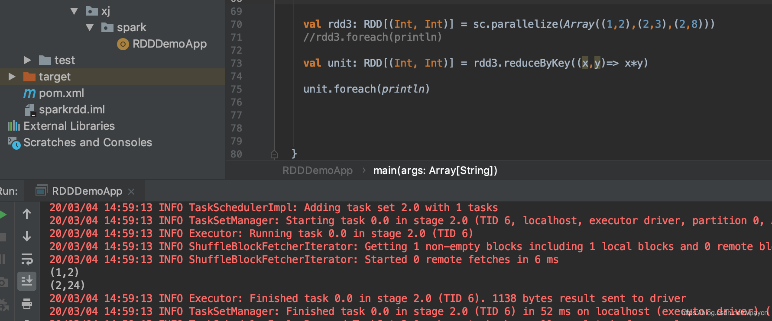Toggle scroll to end of console

[27, 281]
